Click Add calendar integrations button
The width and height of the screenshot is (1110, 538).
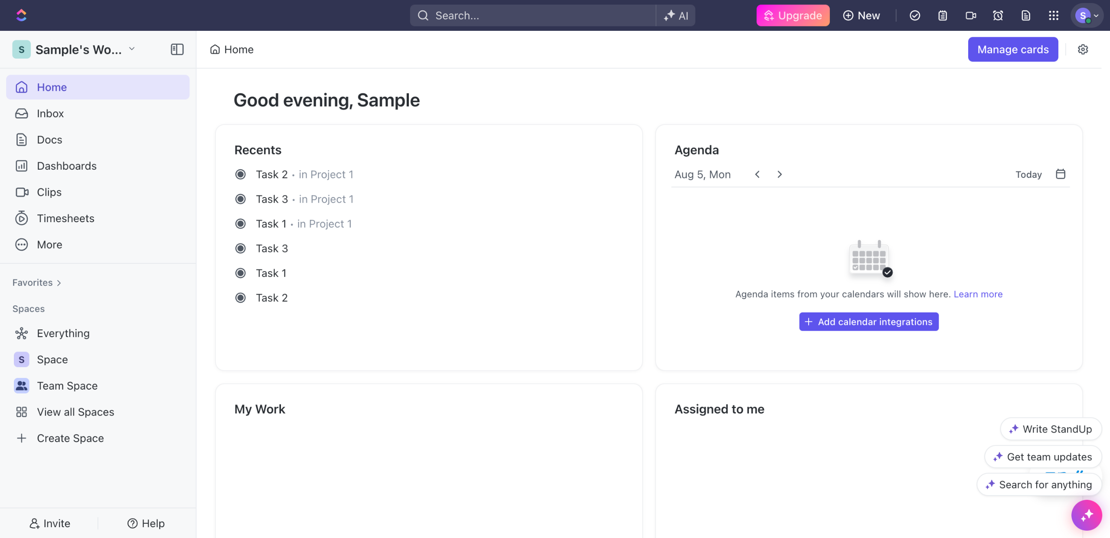click(x=868, y=322)
